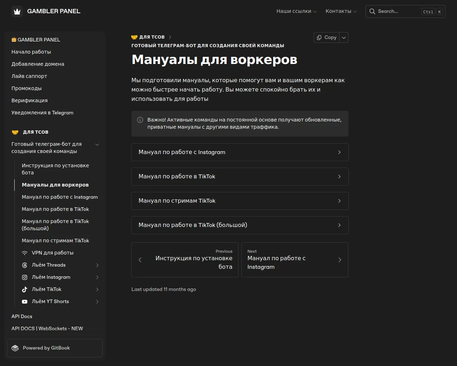
Task: Click the info icon in the Важно notice
Action: click(140, 120)
